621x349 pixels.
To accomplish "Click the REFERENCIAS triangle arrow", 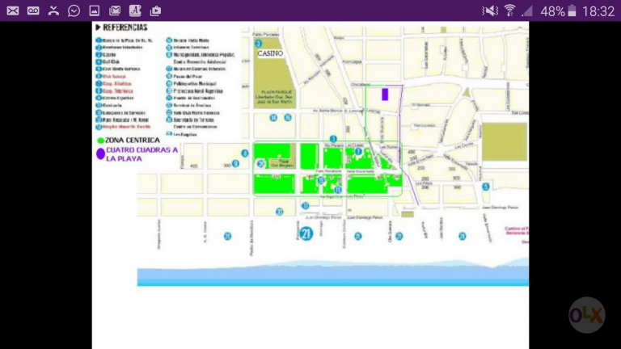I will pyautogui.click(x=98, y=27).
